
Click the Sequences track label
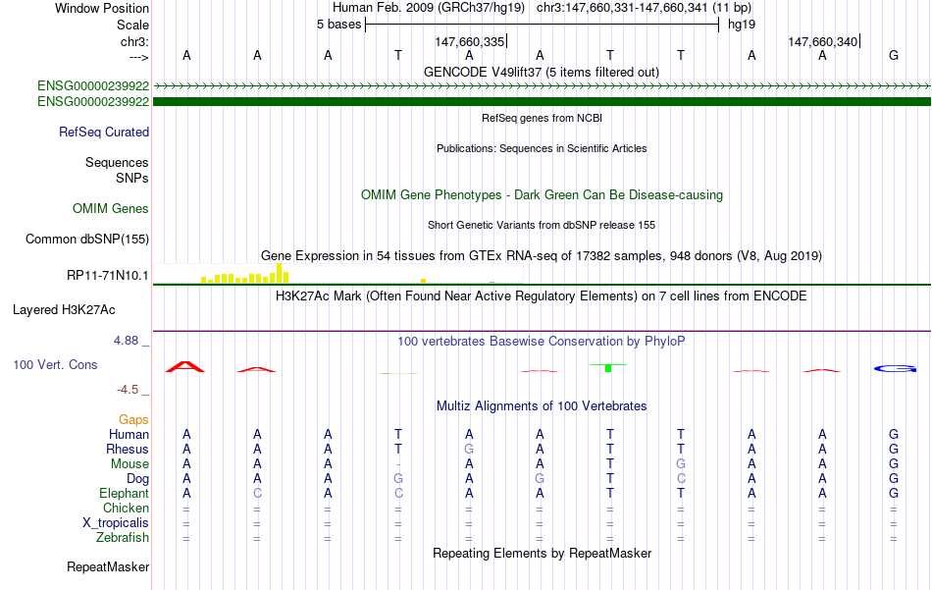click(117, 162)
